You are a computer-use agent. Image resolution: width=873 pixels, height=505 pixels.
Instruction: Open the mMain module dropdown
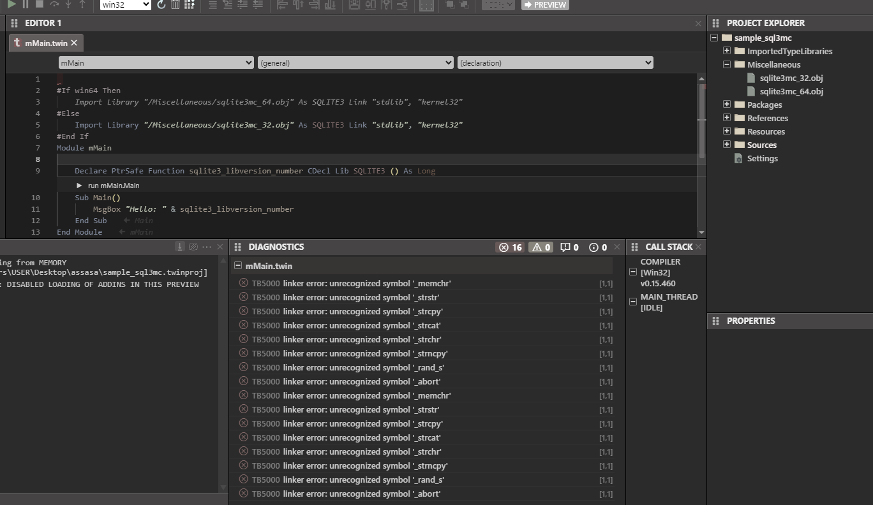point(156,62)
